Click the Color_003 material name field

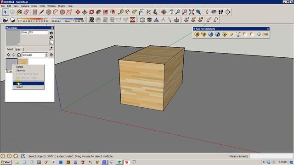coord(34,32)
